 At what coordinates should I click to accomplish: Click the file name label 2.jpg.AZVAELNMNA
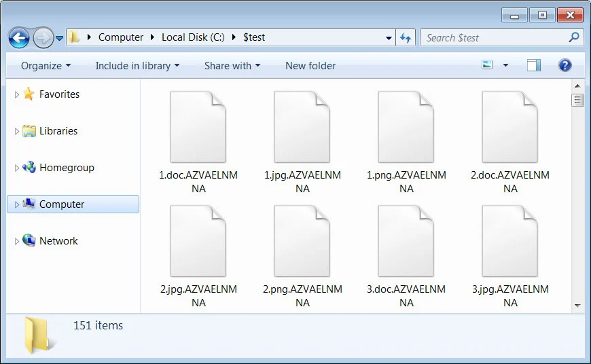click(198, 296)
